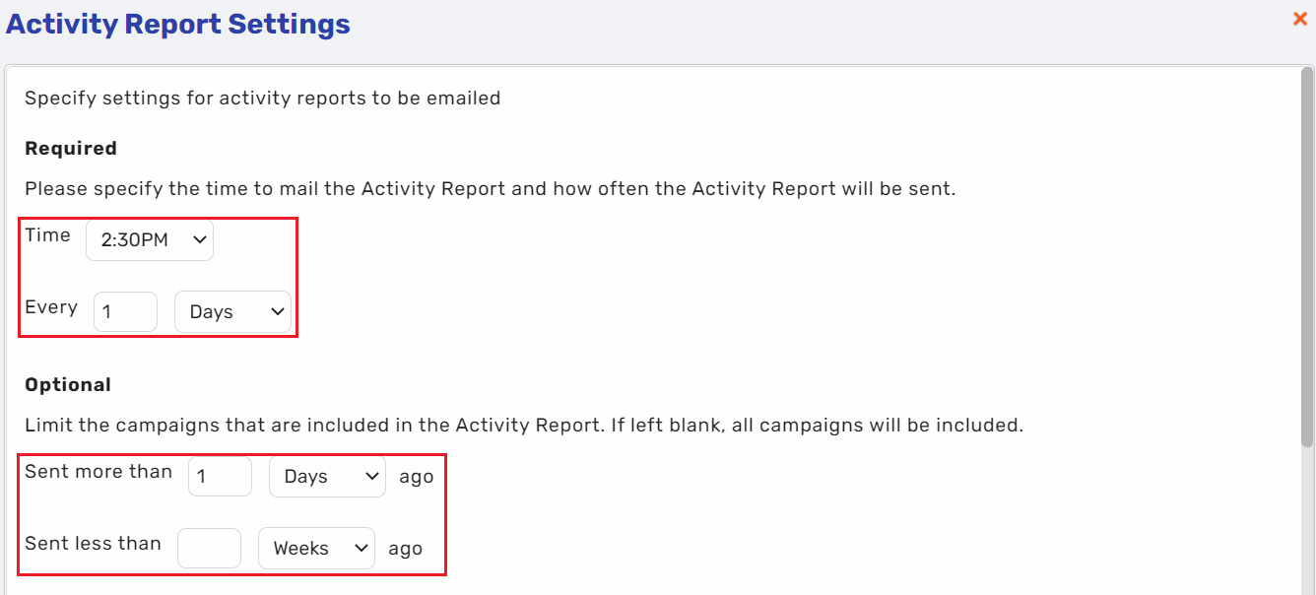Click the Required section heading
Image resolution: width=1316 pixels, height=595 pixels.
click(x=71, y=148)
